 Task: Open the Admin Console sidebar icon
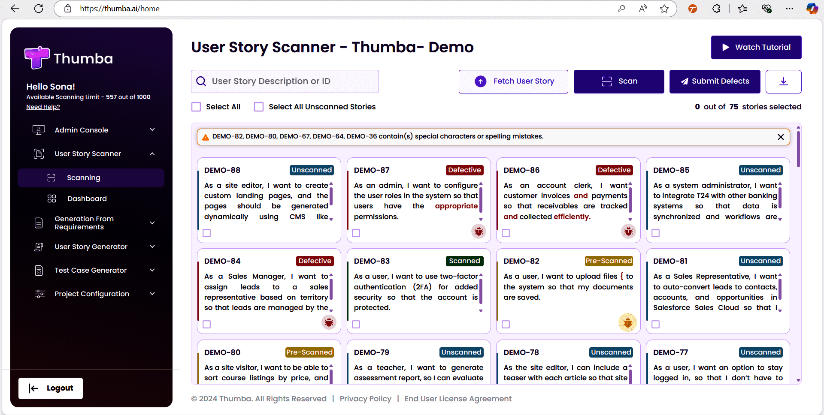pyautogui.click(x=39, y=130)
